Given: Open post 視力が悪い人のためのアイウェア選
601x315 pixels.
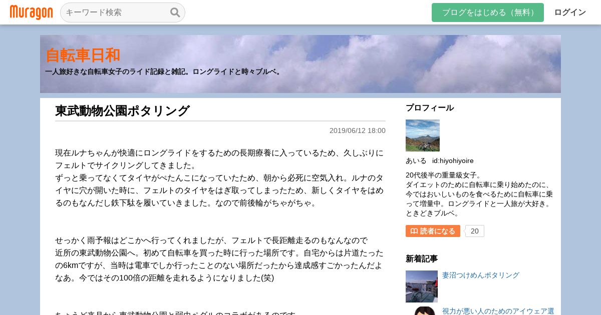Looking at the screenshot, I should point(498,311).
